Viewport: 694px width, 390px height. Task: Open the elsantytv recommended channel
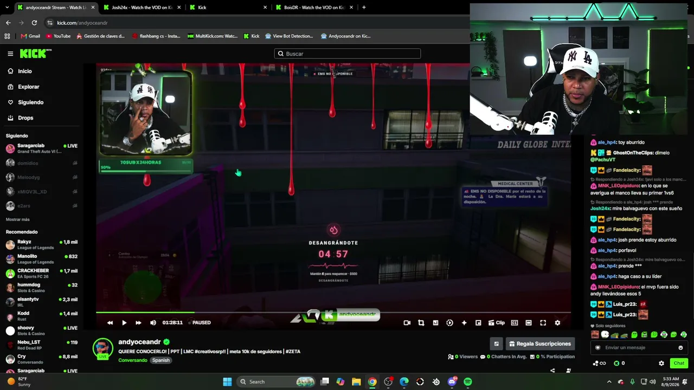(42, 302)
